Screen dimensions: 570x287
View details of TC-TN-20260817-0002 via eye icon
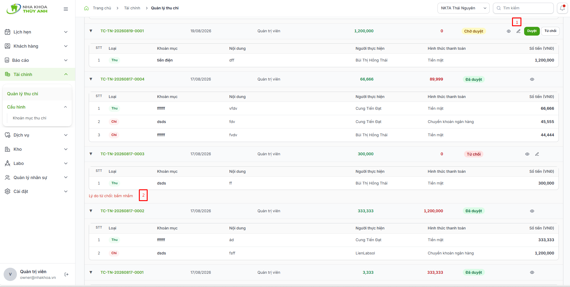[x=532, y=211]
